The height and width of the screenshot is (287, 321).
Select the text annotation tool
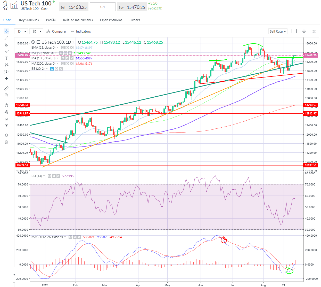[6, 58]
